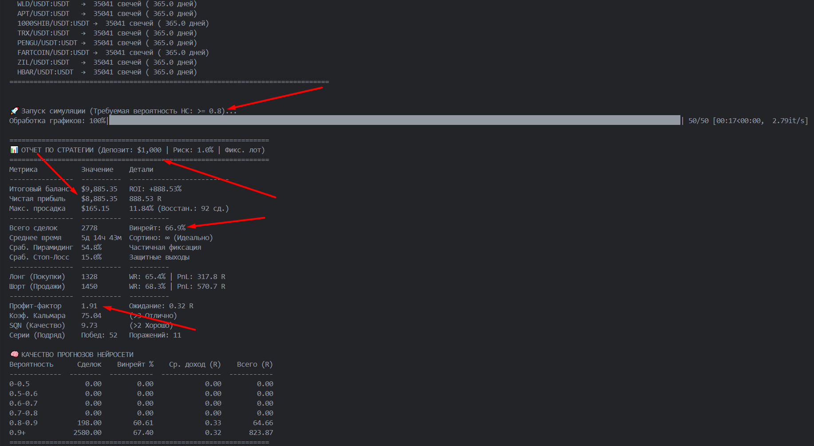Click the PnL: 570.7 R text

201,287
